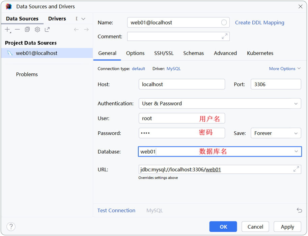Select the General tab

click(x=107, y=53)
